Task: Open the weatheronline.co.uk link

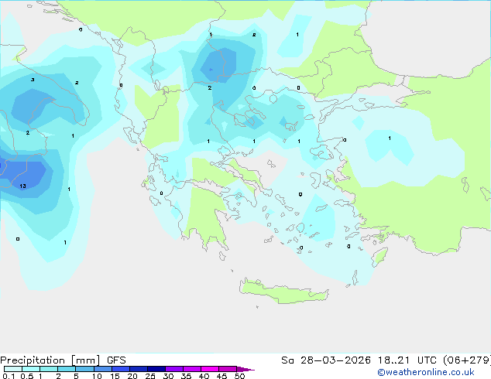Action: [x=426, y=372]
